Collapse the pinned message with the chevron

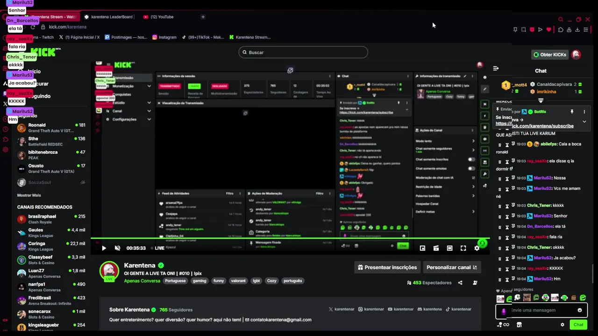[584, 122]
